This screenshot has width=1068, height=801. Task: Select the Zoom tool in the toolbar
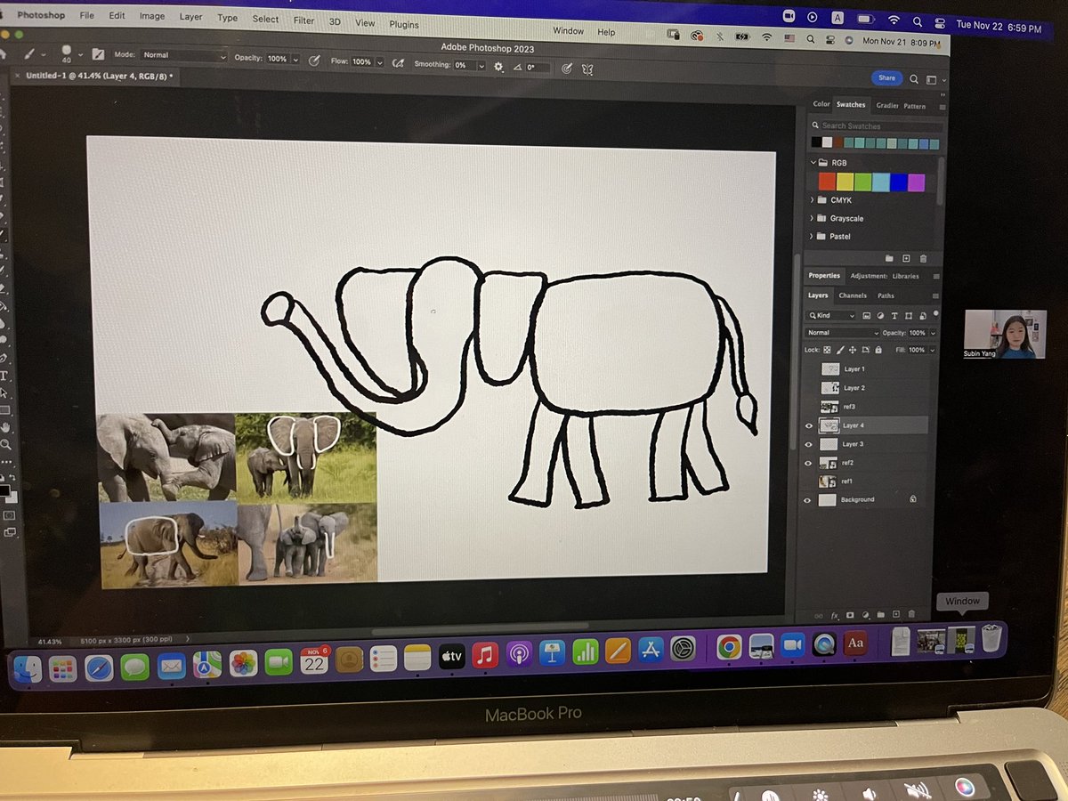point(5,444)
